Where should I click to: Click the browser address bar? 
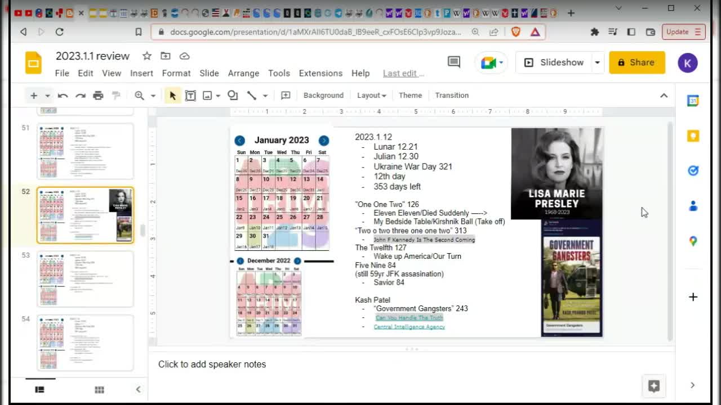click(x=315, y=32)
